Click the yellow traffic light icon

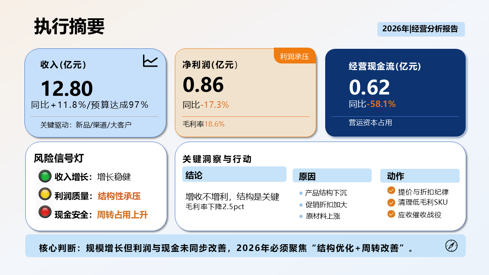(x=45, y=194)
